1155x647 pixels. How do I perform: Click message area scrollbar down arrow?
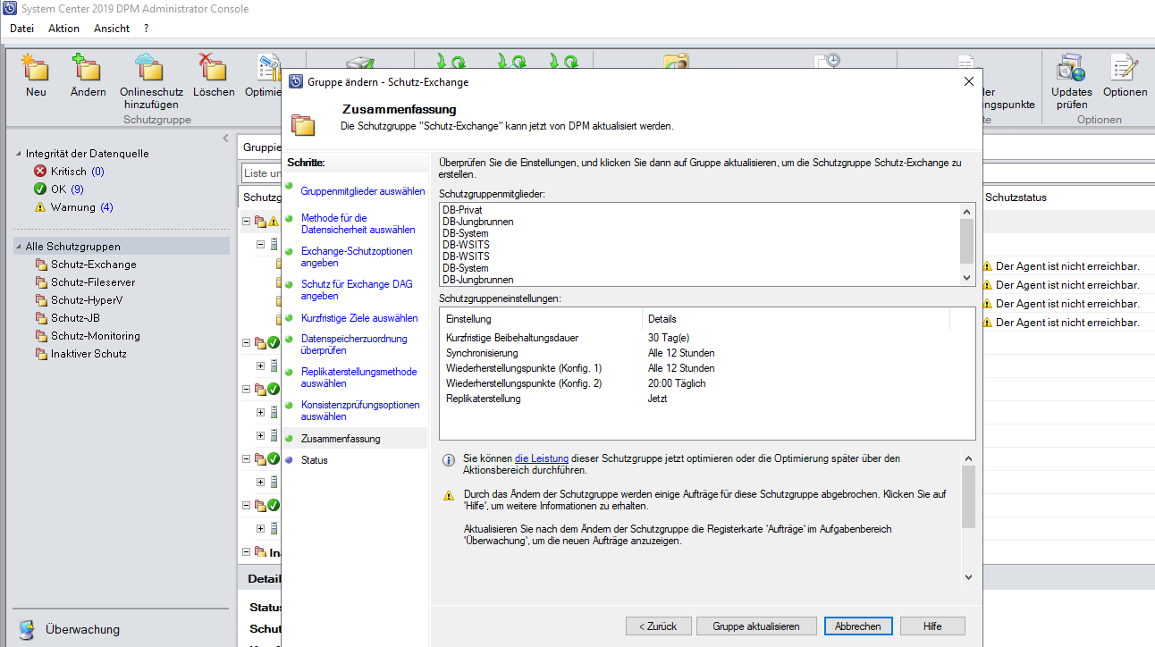point(968,577)
